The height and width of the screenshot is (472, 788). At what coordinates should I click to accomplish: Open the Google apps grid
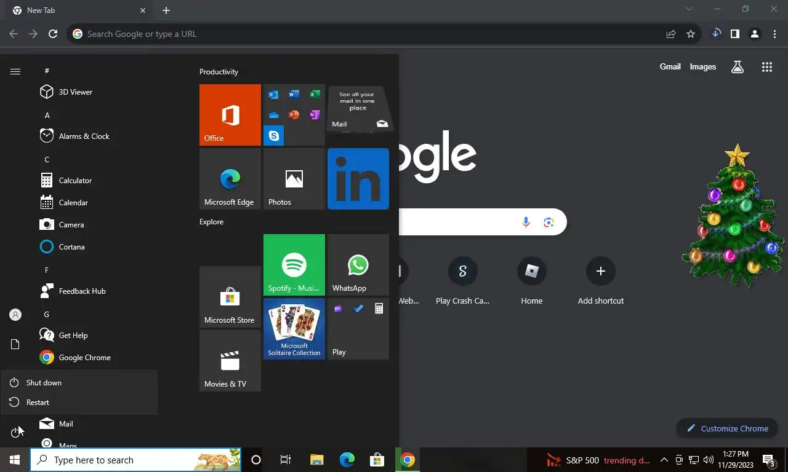(x=767, y=68)
